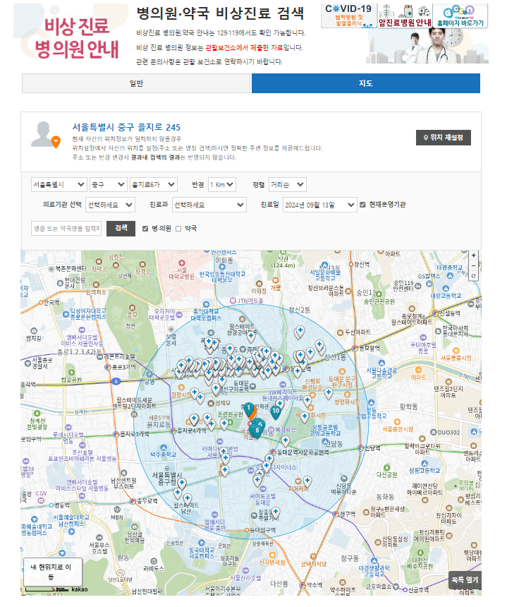The height and width of the screenshot is (607, 507).
Task: Click the 메가박스 cinema icon on map
Action: (271, 430)
